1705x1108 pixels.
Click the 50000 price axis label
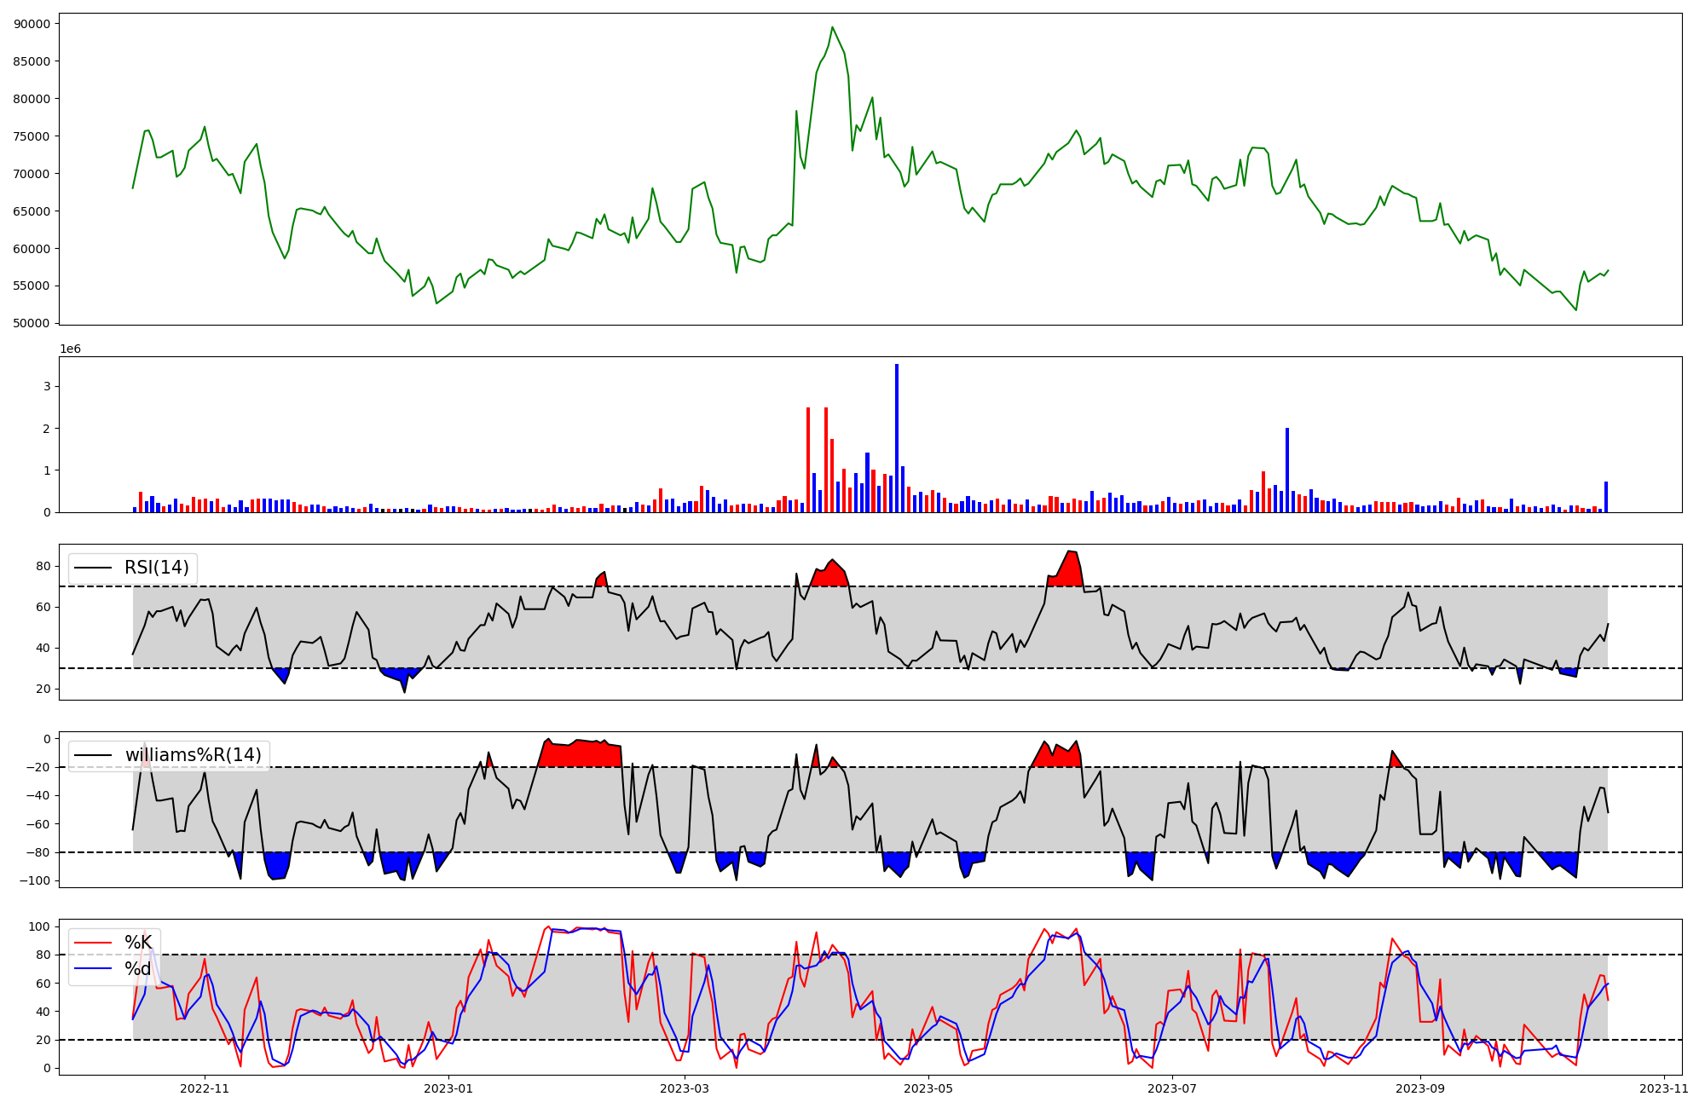(32, 323)
